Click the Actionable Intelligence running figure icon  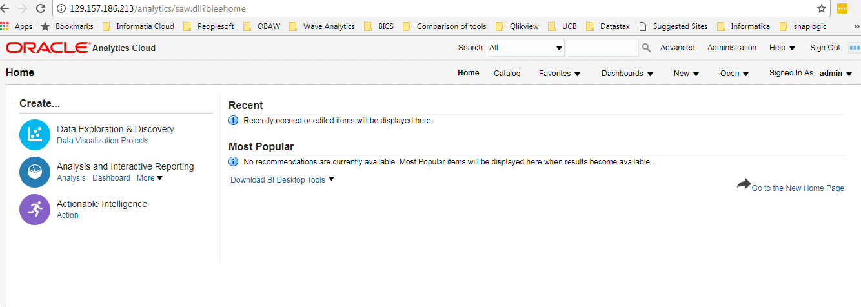click(35, 210)
